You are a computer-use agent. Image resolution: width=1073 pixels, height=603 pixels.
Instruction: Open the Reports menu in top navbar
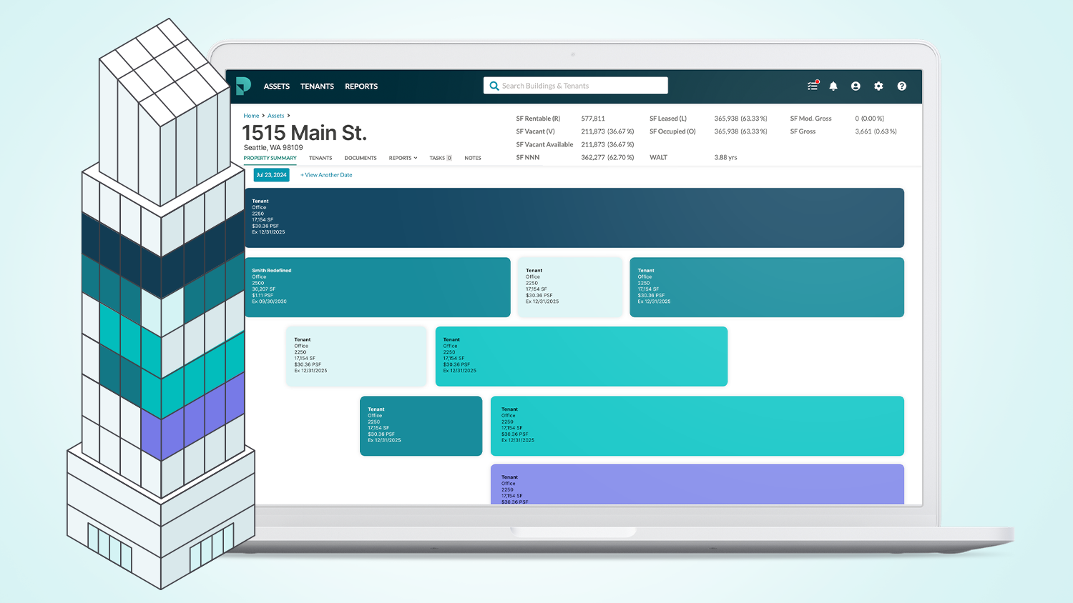[361, 86]
